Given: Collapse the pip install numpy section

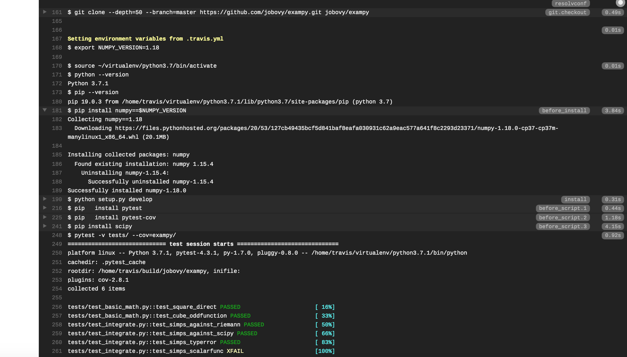Looking at the screenshot, I should [45, 110].
